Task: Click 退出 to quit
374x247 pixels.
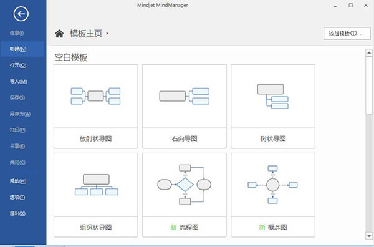Action: [17, 213]
